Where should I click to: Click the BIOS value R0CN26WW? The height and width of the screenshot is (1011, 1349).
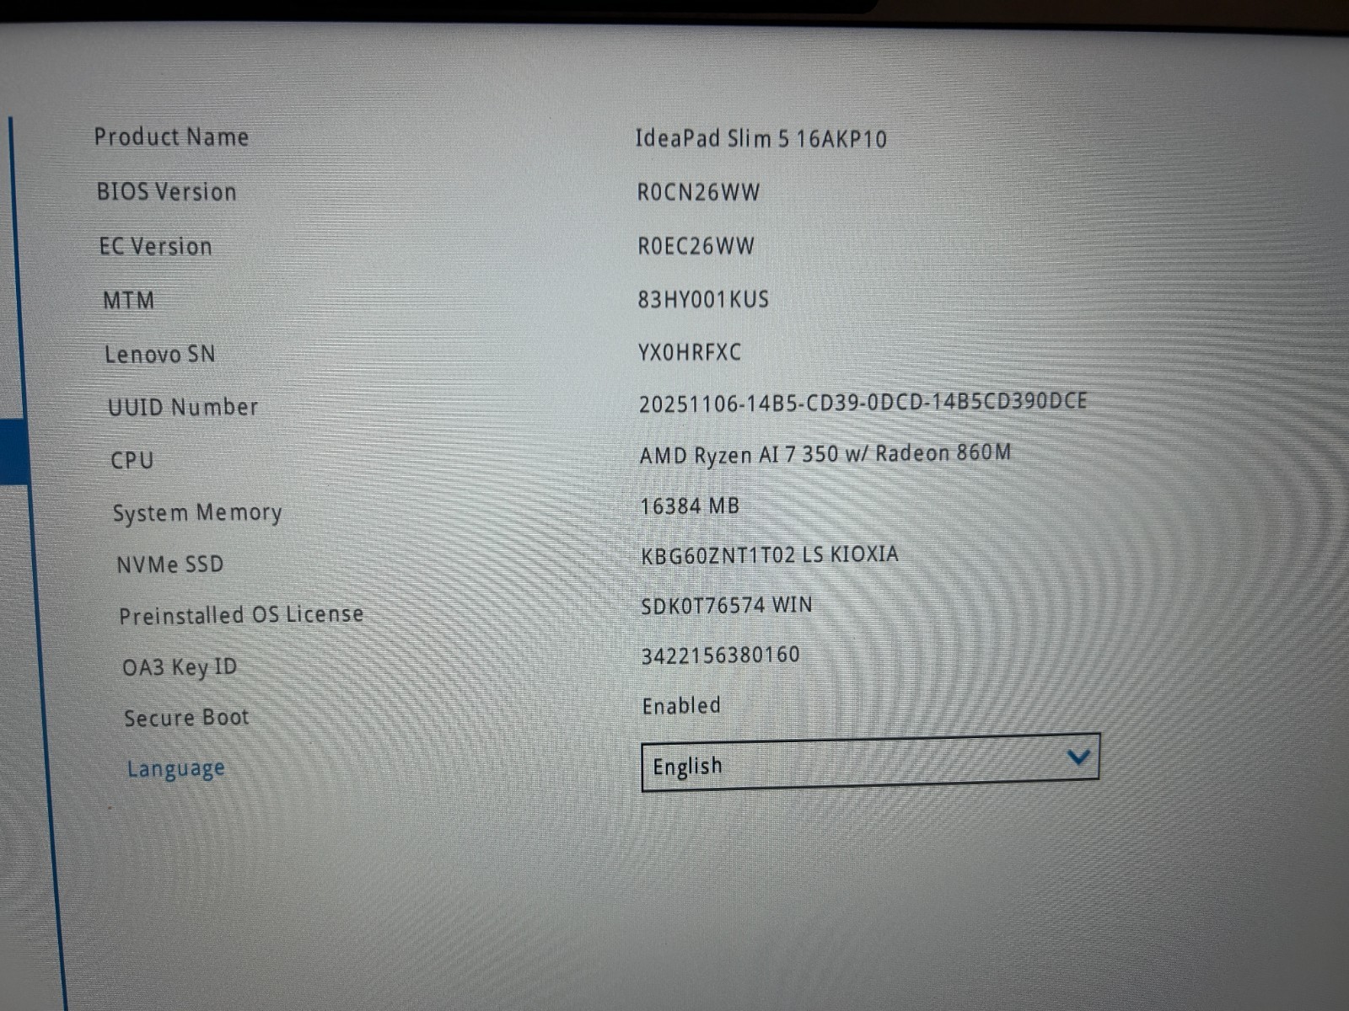tap(698, 192)
